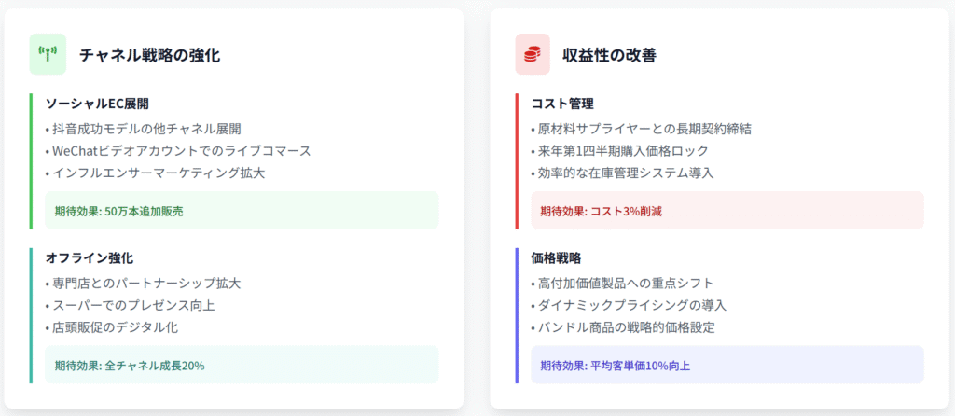Image resolution: width=955 pixels, height=416 pixels.
Task: Click the red coin stack icon
Action: tap(533, 55)
